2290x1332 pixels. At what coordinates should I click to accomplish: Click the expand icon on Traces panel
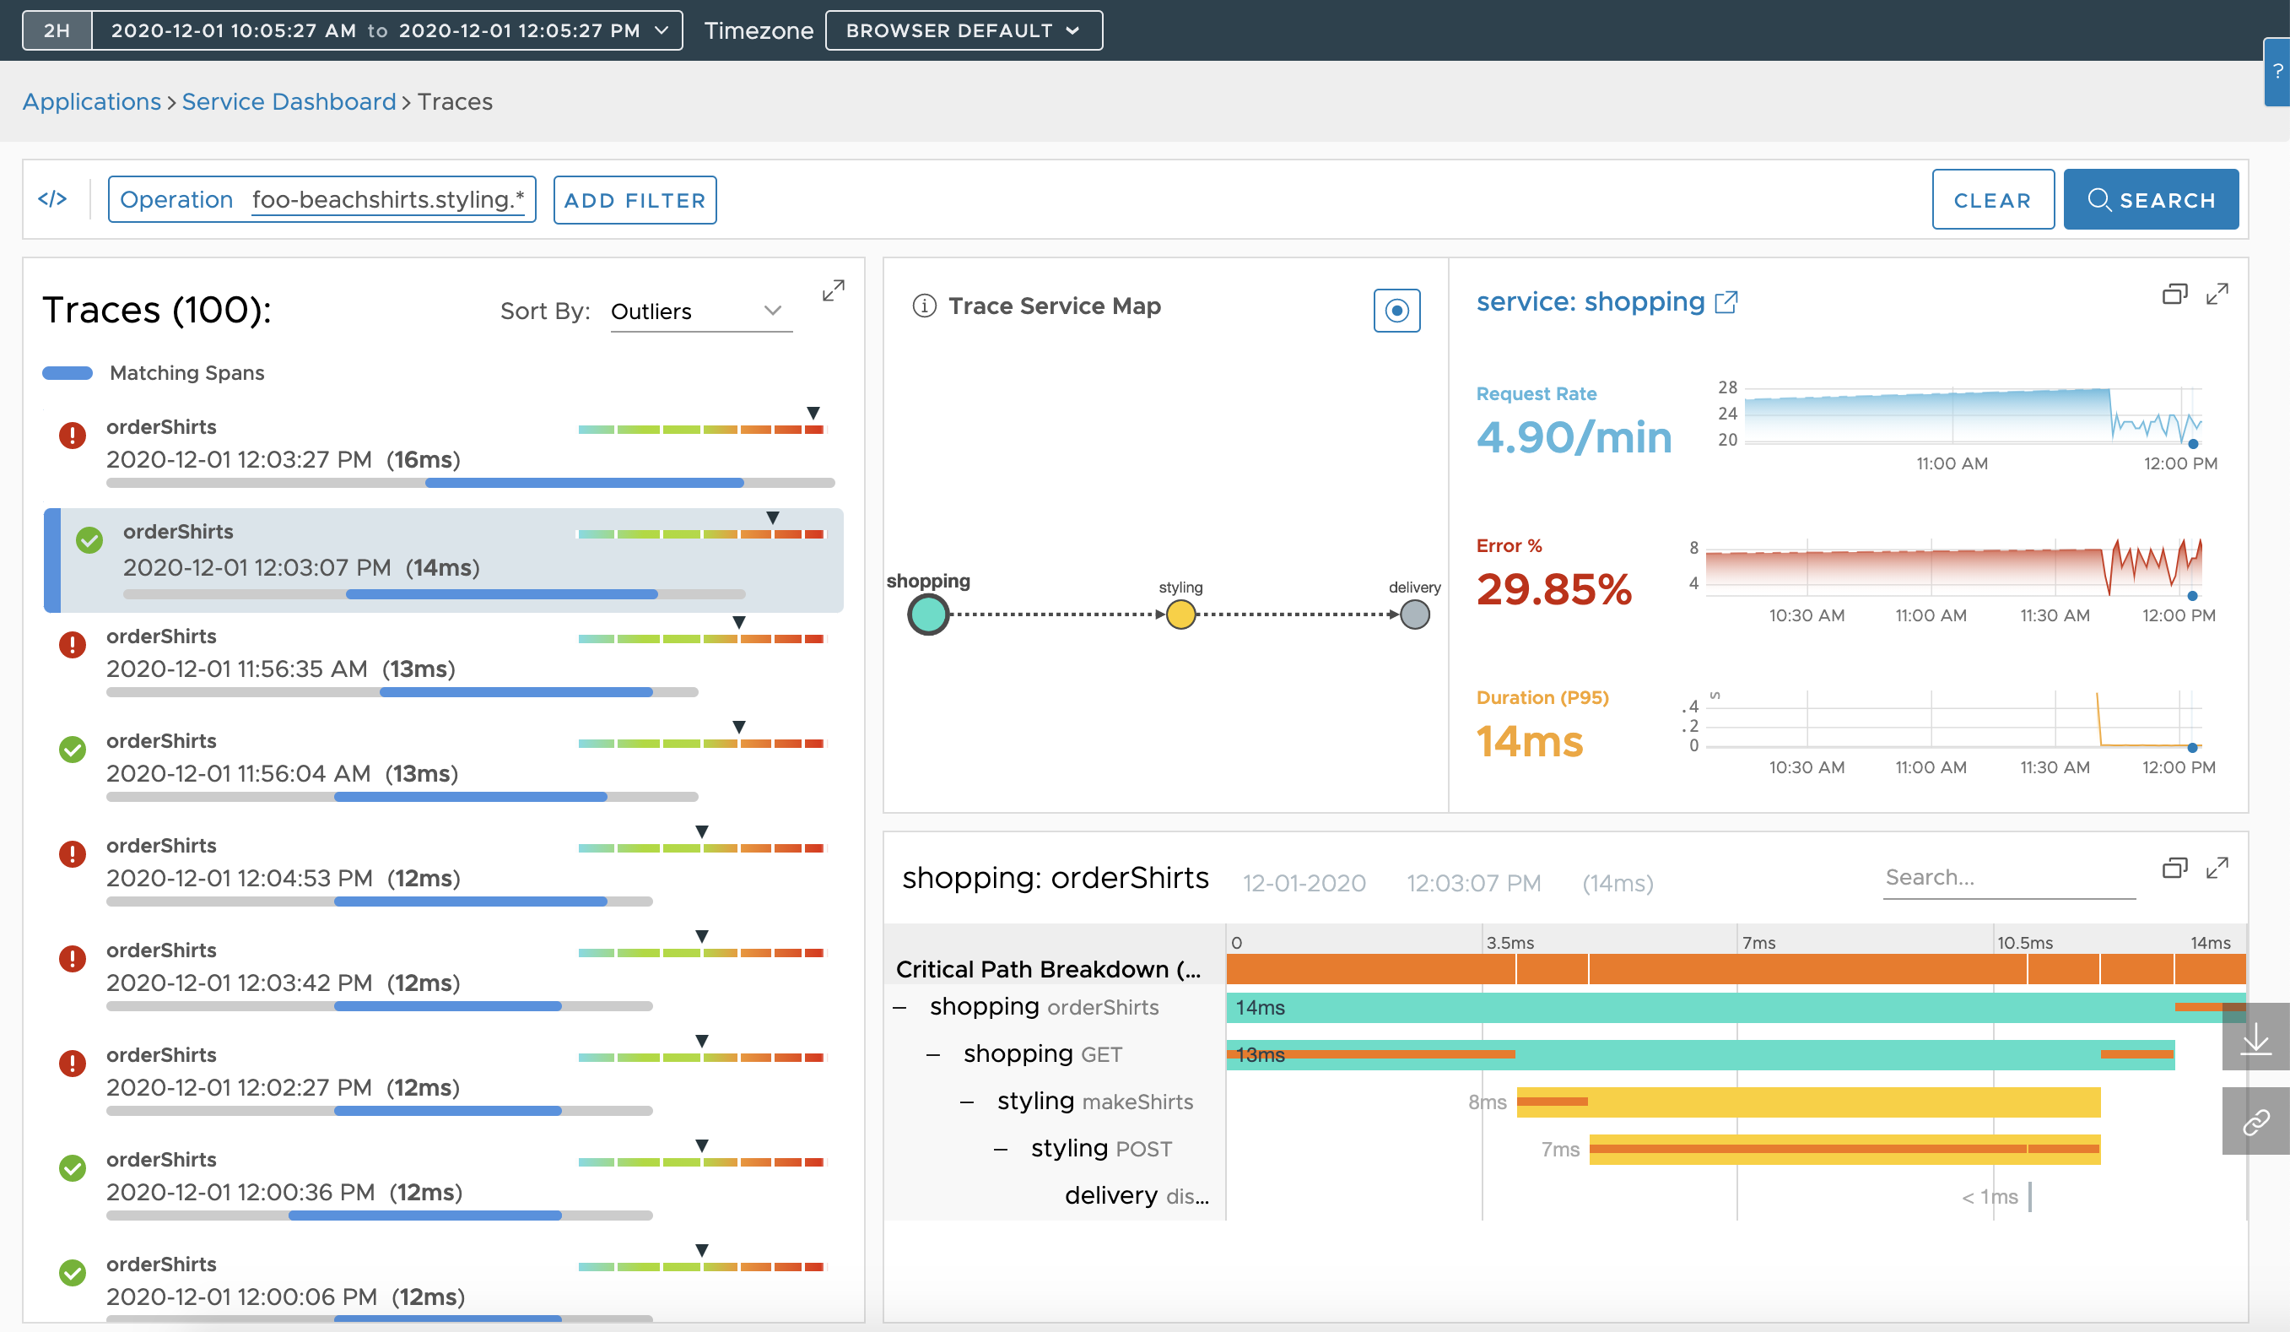tap(834, 292)
